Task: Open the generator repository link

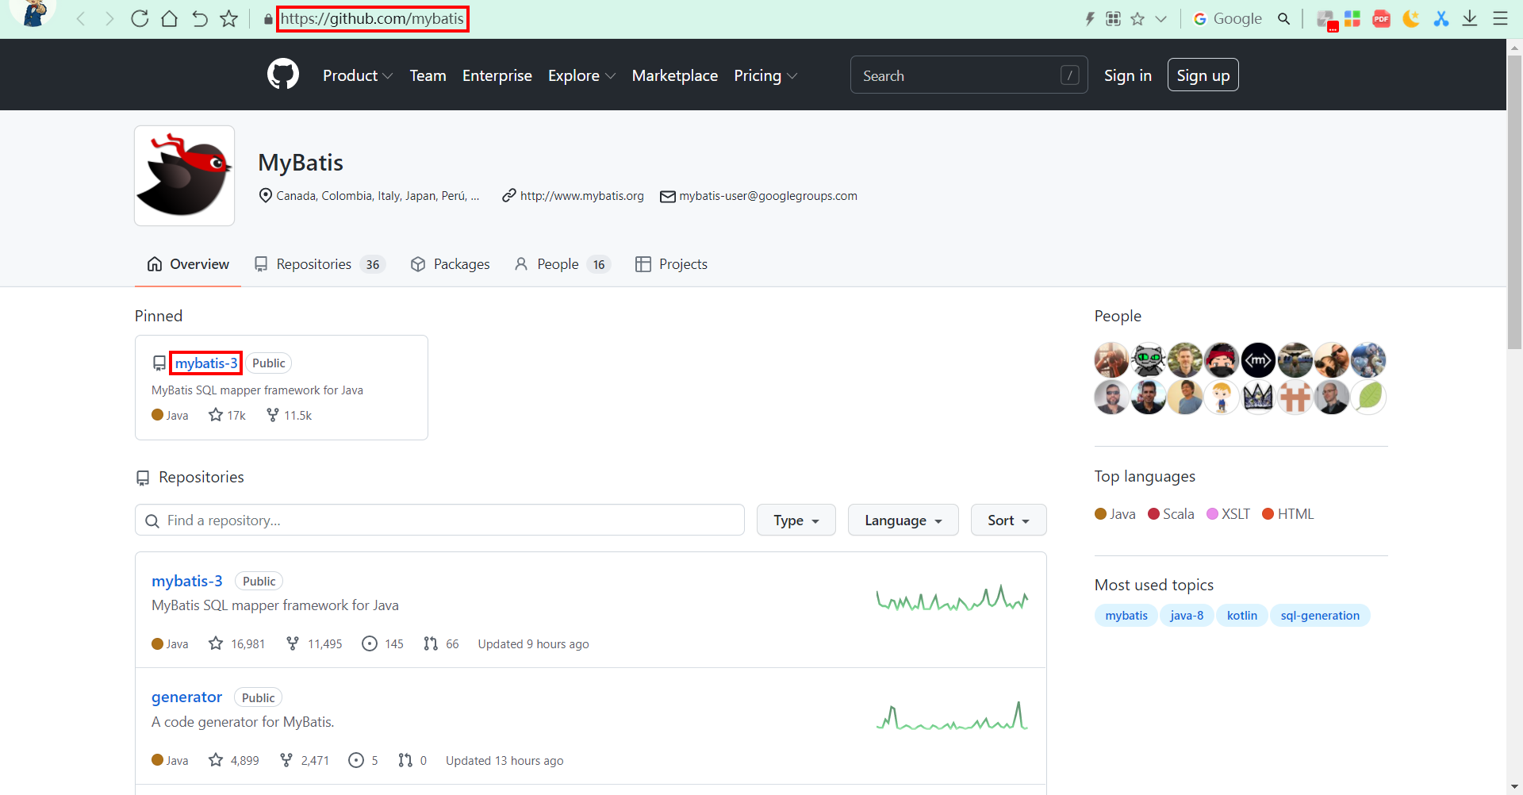Action: coord(186,697)
